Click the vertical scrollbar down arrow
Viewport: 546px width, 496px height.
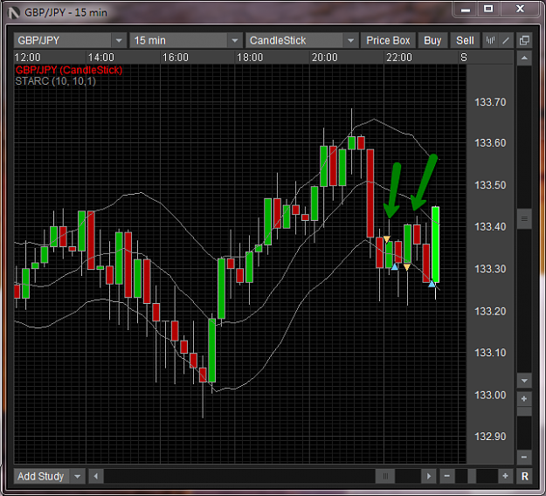tap(524, 381)
